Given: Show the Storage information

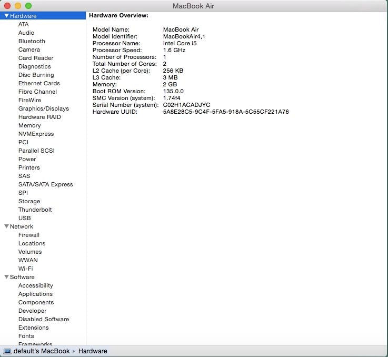Looking at the screenshot, I should tap(29, 201).
